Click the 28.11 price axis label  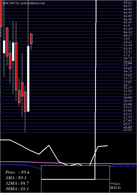tap(128, 114)
